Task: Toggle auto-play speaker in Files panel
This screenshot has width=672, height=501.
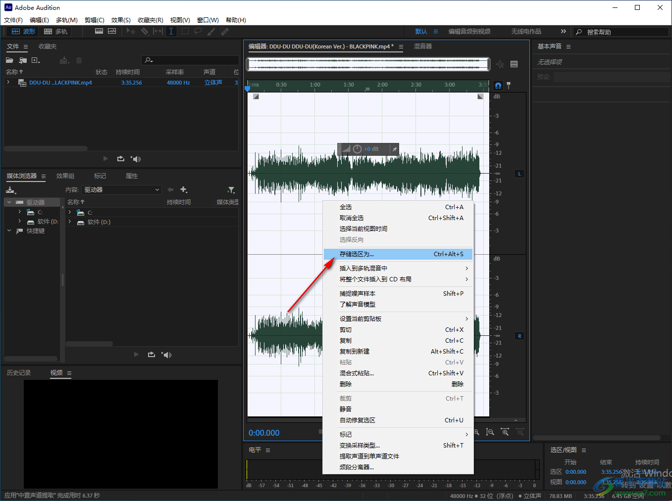Action: pyautogui.click(x=136, y=159)
